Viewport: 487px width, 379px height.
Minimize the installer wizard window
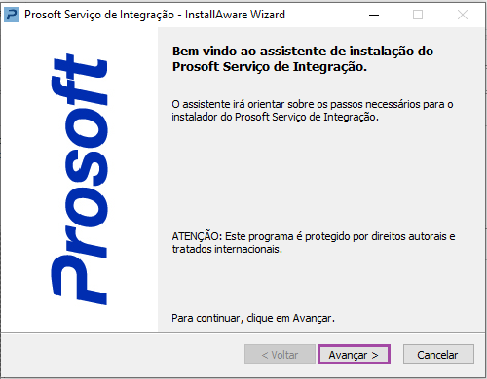click(x=374, y=15)
